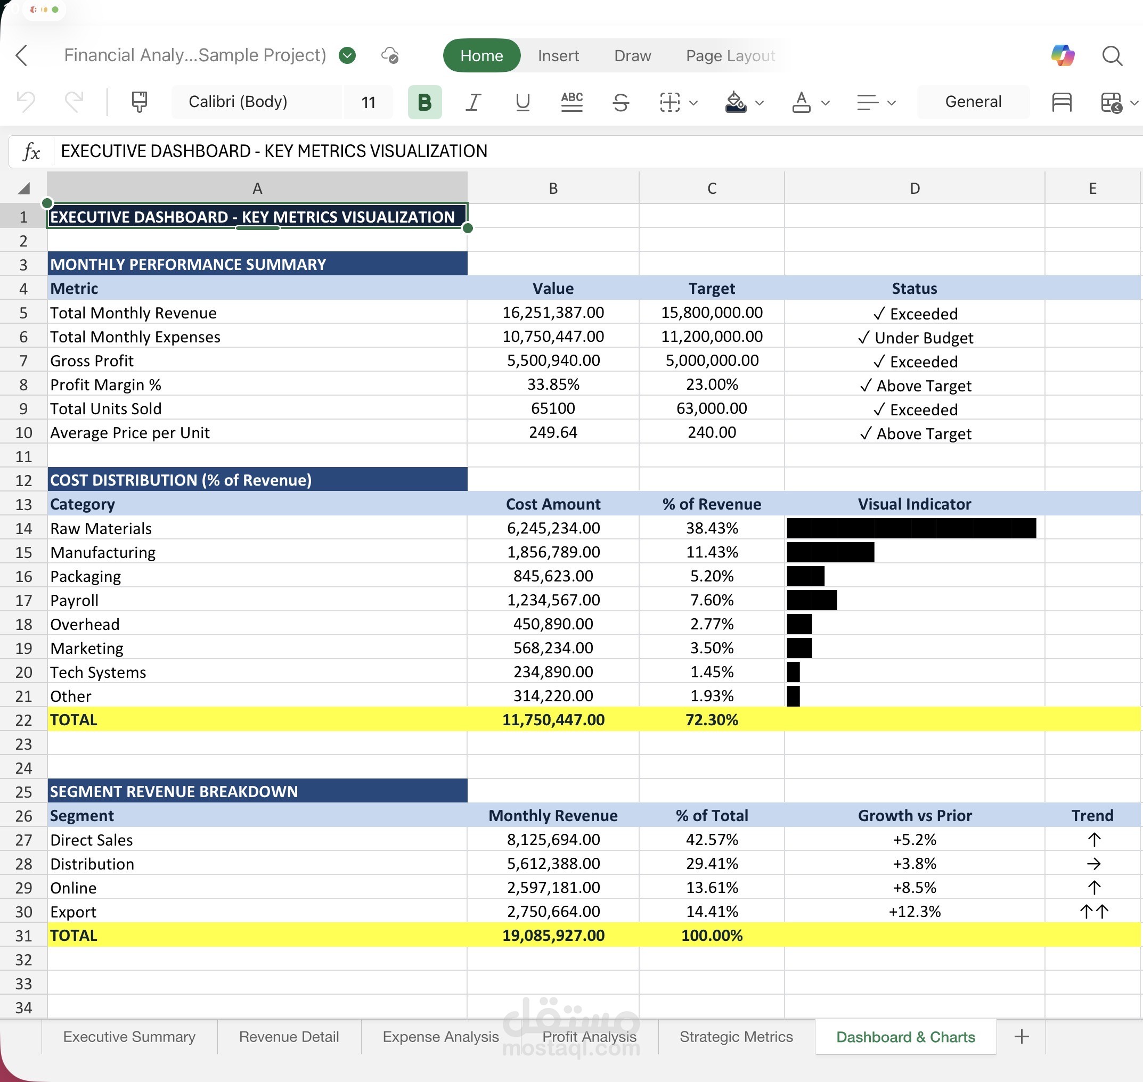Click the spell check ABC icon

tap(572, 102)
